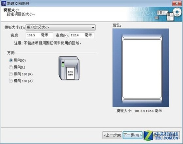Click the ZOL logo watermark icon
This screenshot has height=144, width=183.
pyautogui.click(x=148, y=135)
